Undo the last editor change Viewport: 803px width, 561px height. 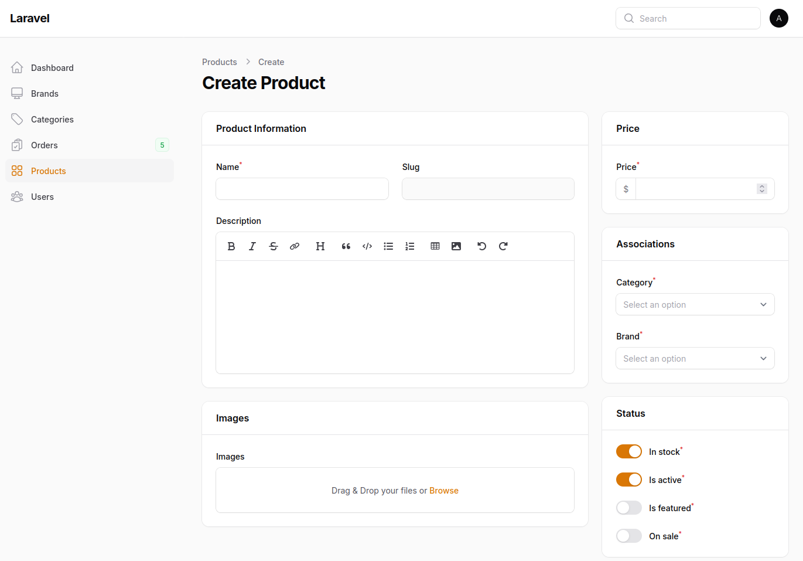coord(482,246)
